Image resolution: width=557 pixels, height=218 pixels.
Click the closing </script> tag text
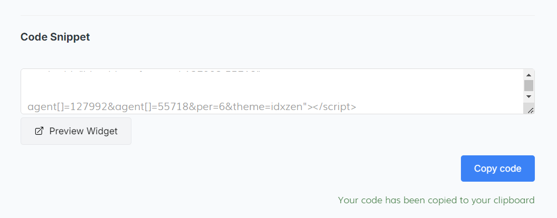tap(335, 107)
